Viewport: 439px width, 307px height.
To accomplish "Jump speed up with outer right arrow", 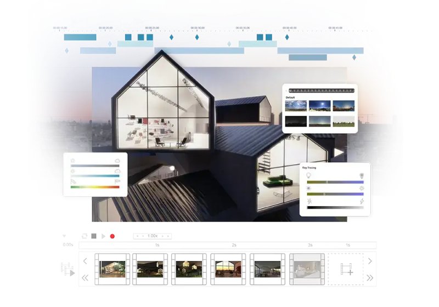I will (x=168, y=236).
